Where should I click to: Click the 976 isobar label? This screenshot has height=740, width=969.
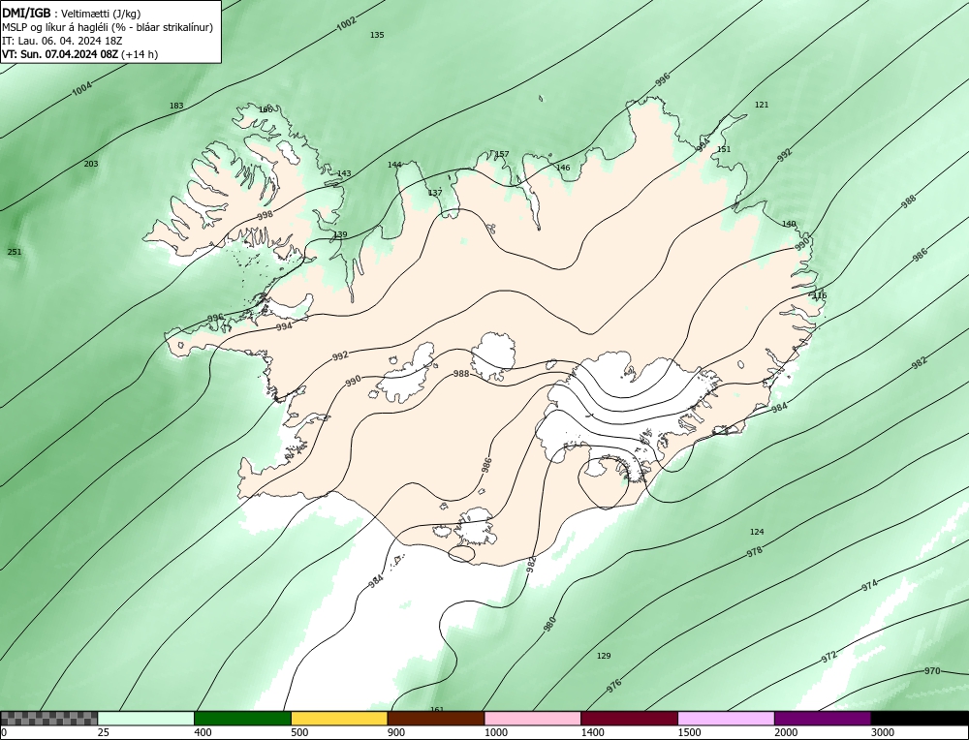pos(613,686)
